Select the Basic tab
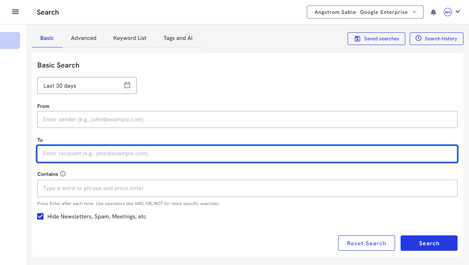Viewport: 469px width, 265px height. [x=47, y=38]
